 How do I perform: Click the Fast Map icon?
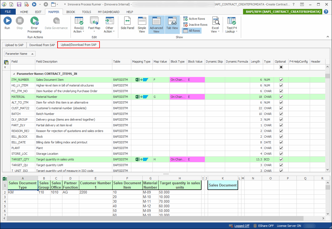(94, 21)
